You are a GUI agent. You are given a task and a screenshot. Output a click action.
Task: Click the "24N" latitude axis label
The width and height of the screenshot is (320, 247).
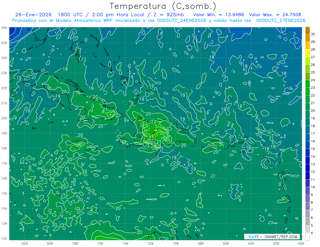click(4, 58)
